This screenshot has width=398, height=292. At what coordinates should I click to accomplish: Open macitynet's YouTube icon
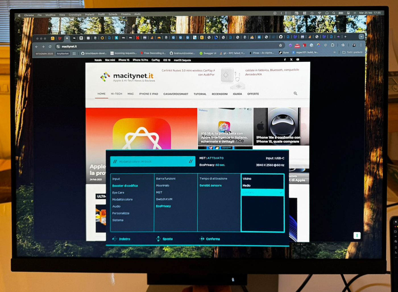[298, 60]
